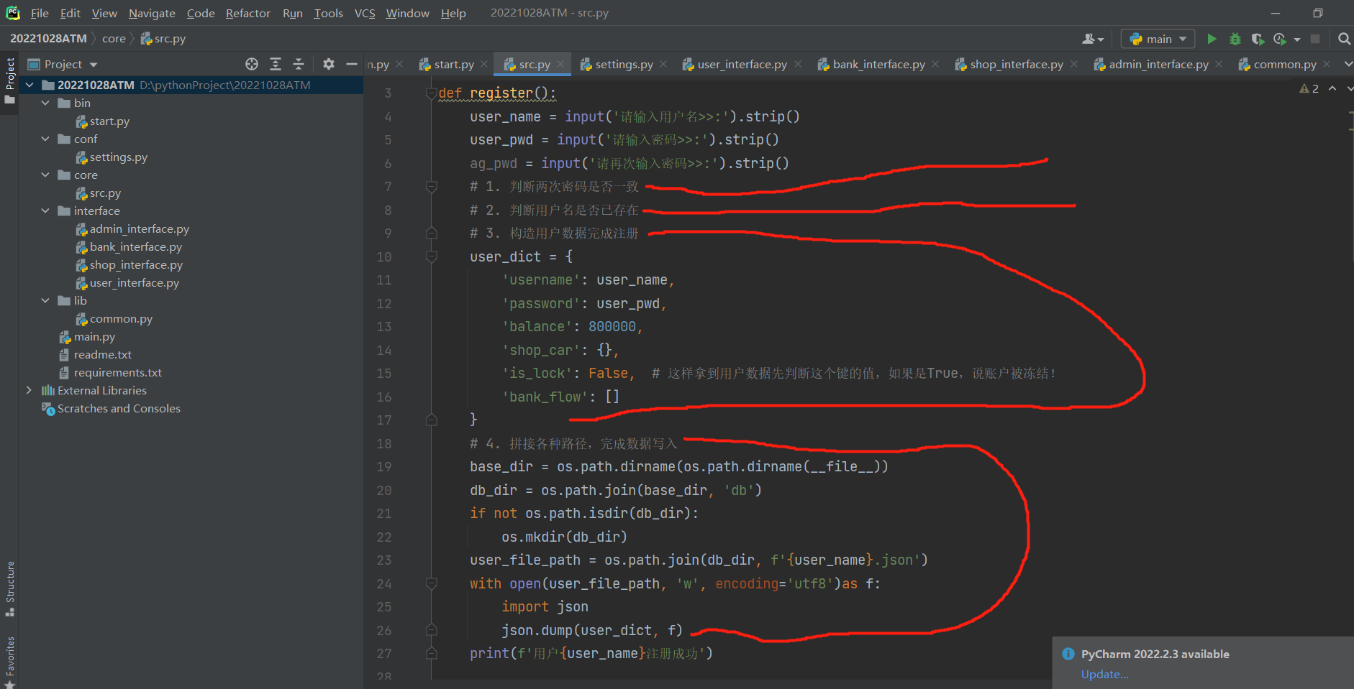This screenshot has width=1354, height=689.
Task: Show hidden editor tabs dropdown
Action: tap(1348, 64)
